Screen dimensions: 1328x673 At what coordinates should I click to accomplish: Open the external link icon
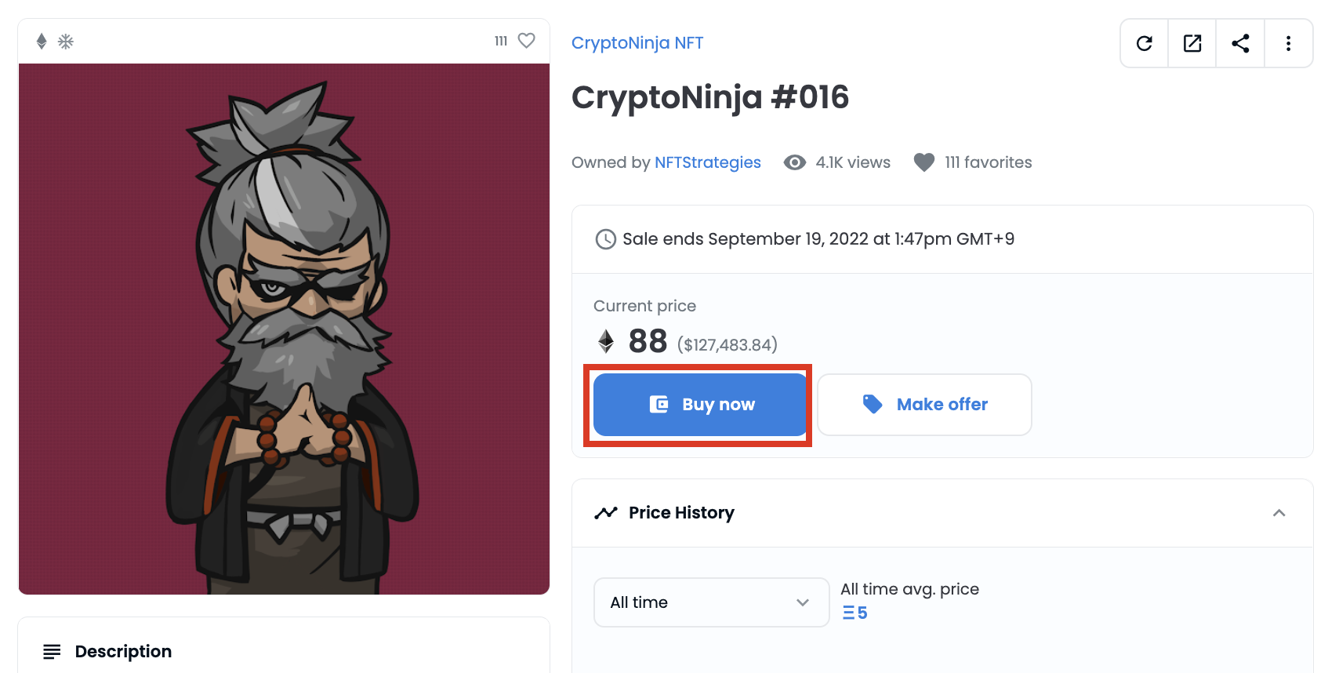click(1192, 43)
